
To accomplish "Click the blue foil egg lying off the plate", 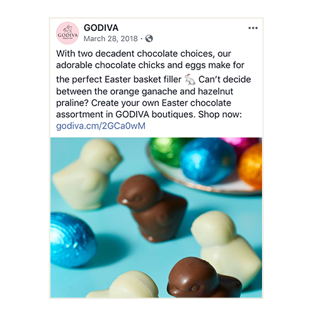I will [x=72, y=240].
